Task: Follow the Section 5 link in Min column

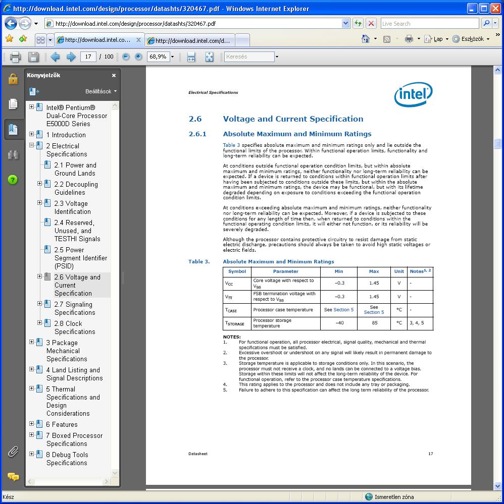Action: pyautogui.click(x=343, y=310)
